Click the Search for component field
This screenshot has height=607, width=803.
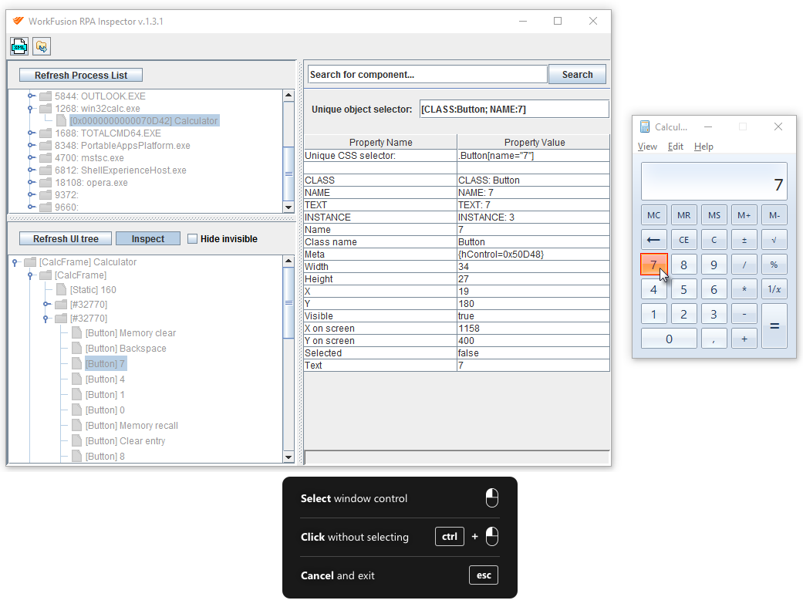[x=427, y=74]
